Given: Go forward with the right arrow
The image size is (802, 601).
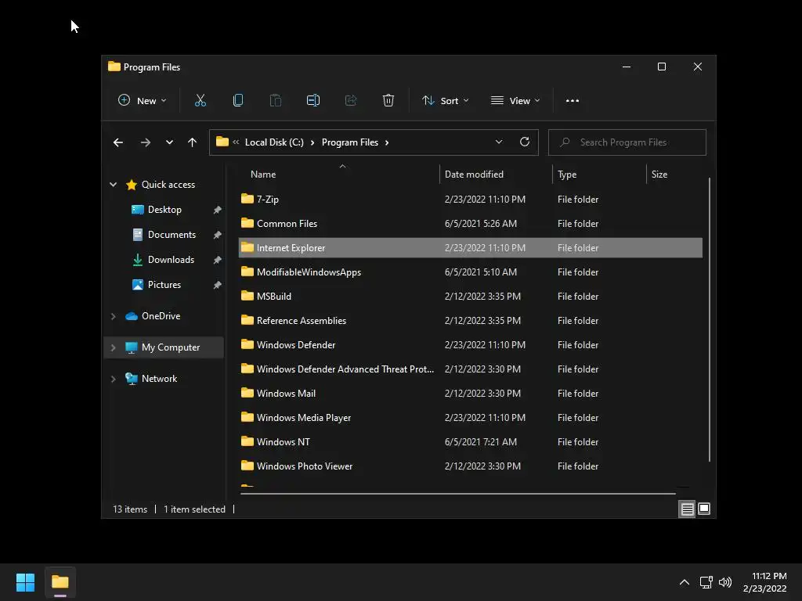Looking at the screenshot, I should [146, 142].
